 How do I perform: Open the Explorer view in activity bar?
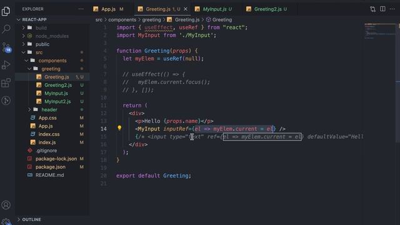[6, 11]
